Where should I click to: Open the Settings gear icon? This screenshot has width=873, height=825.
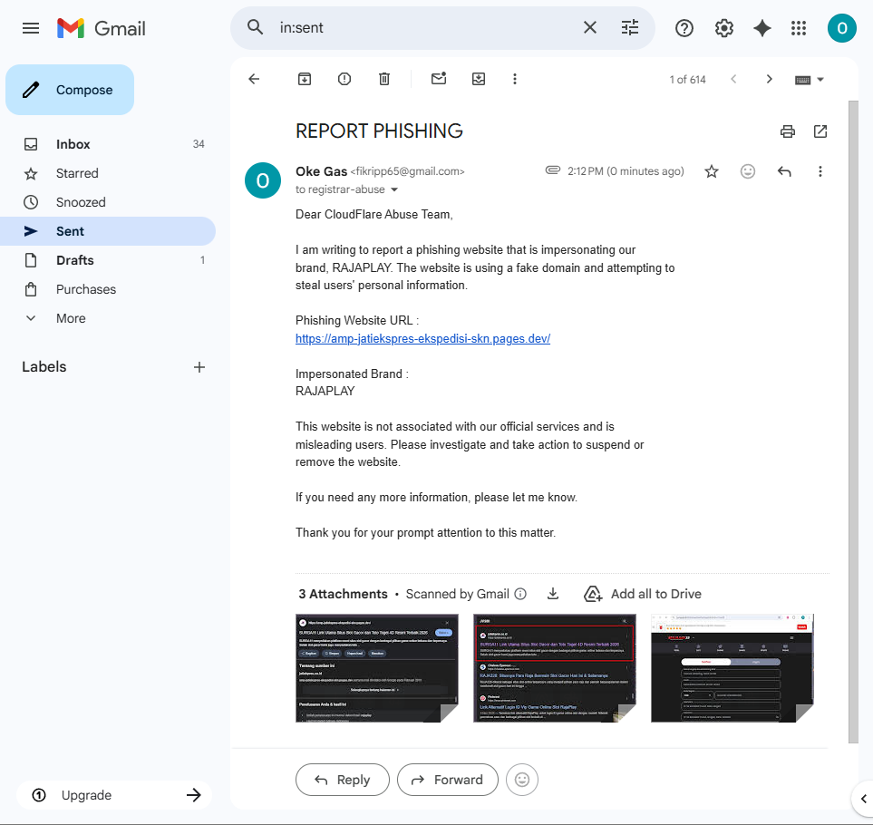click(x=723, y=28)
